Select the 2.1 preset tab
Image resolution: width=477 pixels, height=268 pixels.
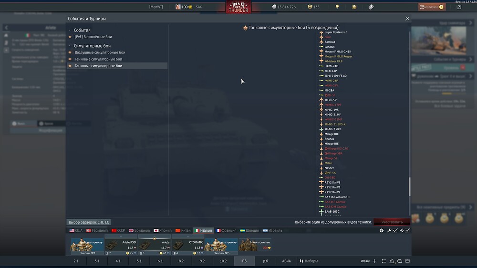[x=76, y=261]
